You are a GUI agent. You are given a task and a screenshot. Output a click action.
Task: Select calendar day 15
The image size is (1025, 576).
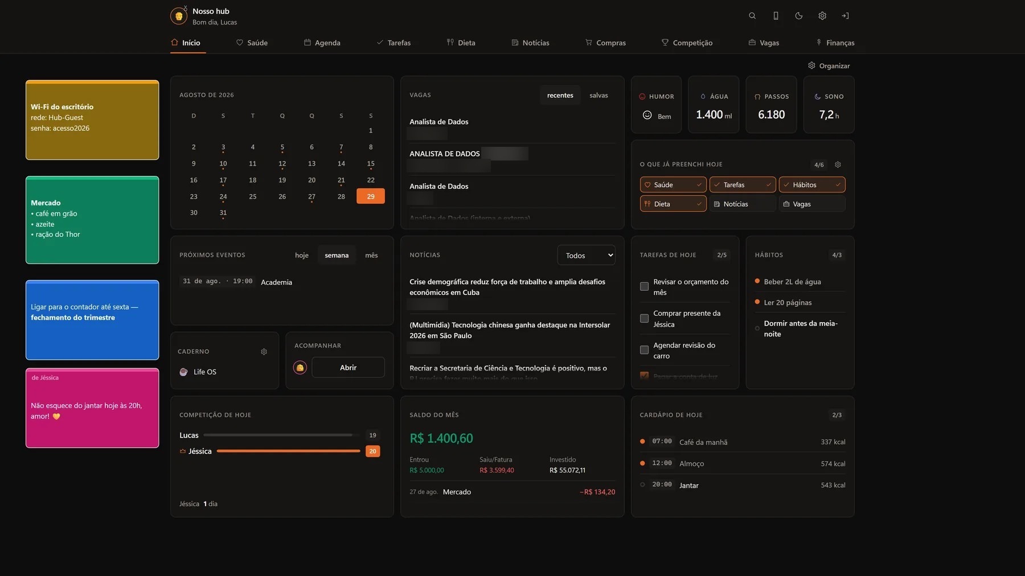[x=371, y=164]
